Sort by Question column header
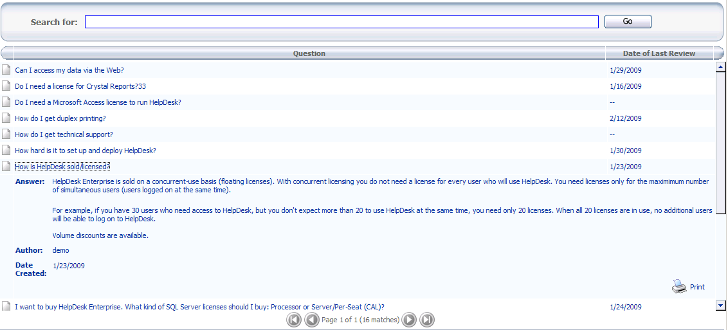The height and width of the screenshot is (330, 728). point(309,53)
